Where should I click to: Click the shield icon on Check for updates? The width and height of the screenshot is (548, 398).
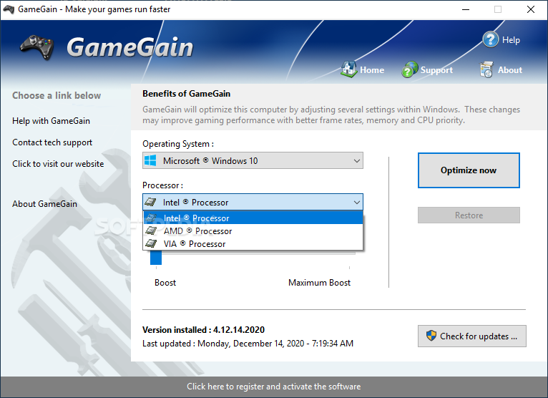(431, 336)
